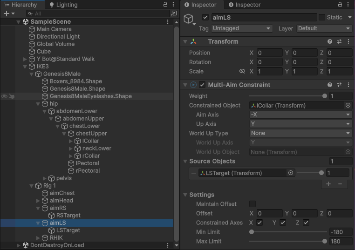The width and height of the screenshot is (355, 250).
Task: Open the World Up Type dropdown
Action: [x=300, y=133]
